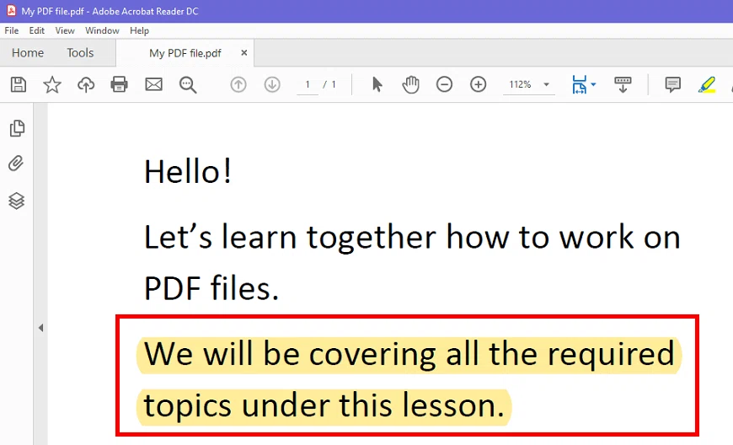Click the current page number field

point(308,84)
